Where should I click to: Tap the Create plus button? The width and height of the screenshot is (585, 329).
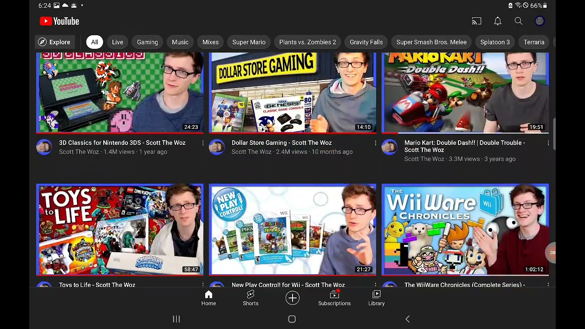pyautogui.click(x=292, y=298)
